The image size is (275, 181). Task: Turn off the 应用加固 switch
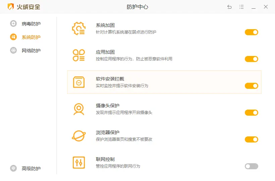[251, 59]
